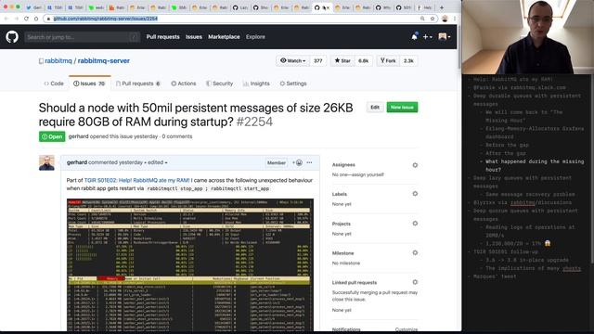Open a new browser tab
The height and width of the screenshot is (334, 594).
(442, 7)
